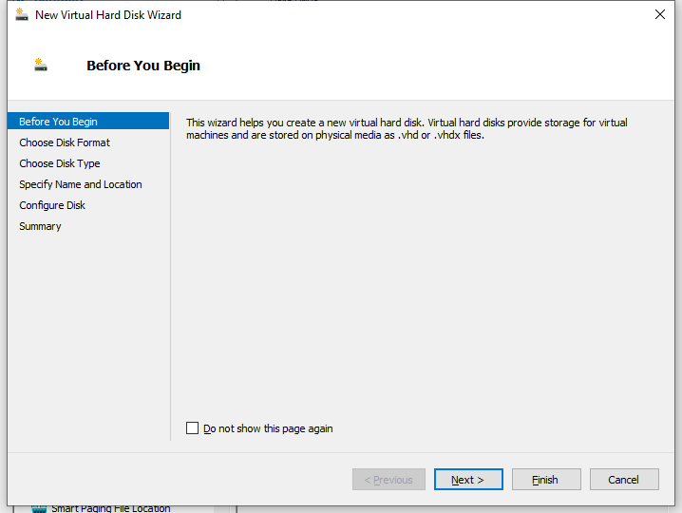Click the 'New Virtual Hard Disk Wizard' title text
The height and width of the screenshot is (513, 682).
[108, 15]
